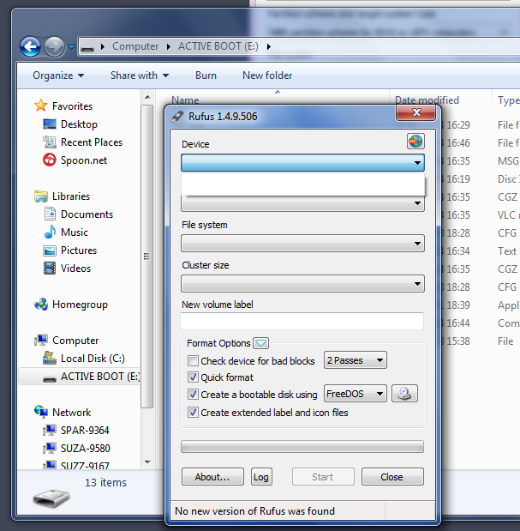The width and height of the screenshot is (520, 531).
Task: Click the Local Disk (C:) drive icon
Action: 50,358
